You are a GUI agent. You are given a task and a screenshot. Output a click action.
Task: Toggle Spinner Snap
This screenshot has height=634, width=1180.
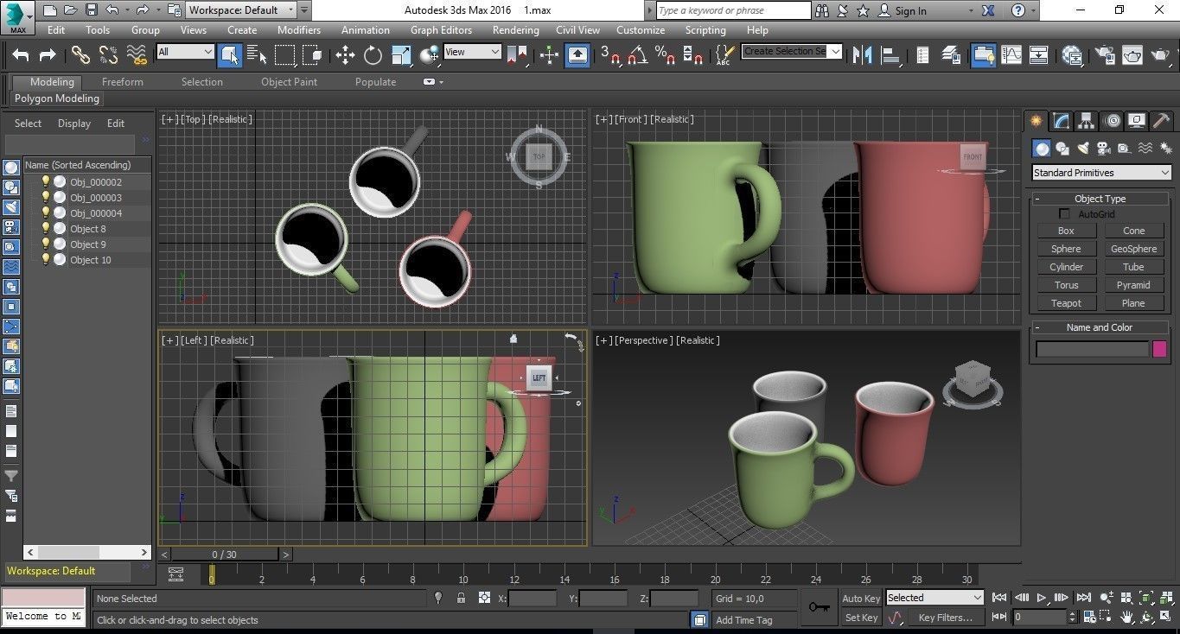click(x=692, y=55)
